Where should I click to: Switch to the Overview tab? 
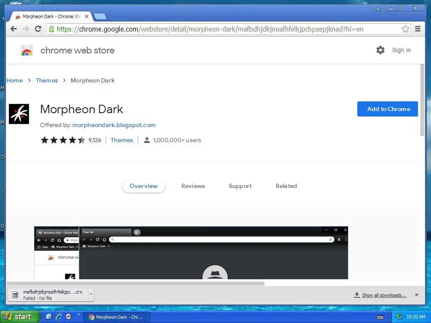pyautogui.click(x=144, y=186)
